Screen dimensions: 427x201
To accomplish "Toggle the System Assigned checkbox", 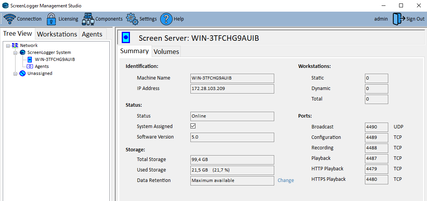I will (x=193, y=126).
